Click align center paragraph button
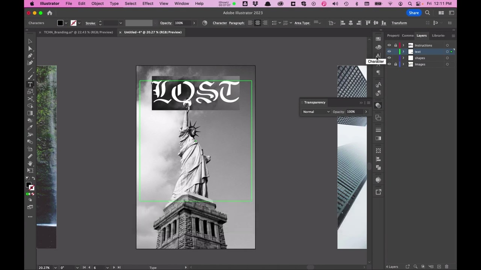The image size is (481, 270). click(257, 23)
